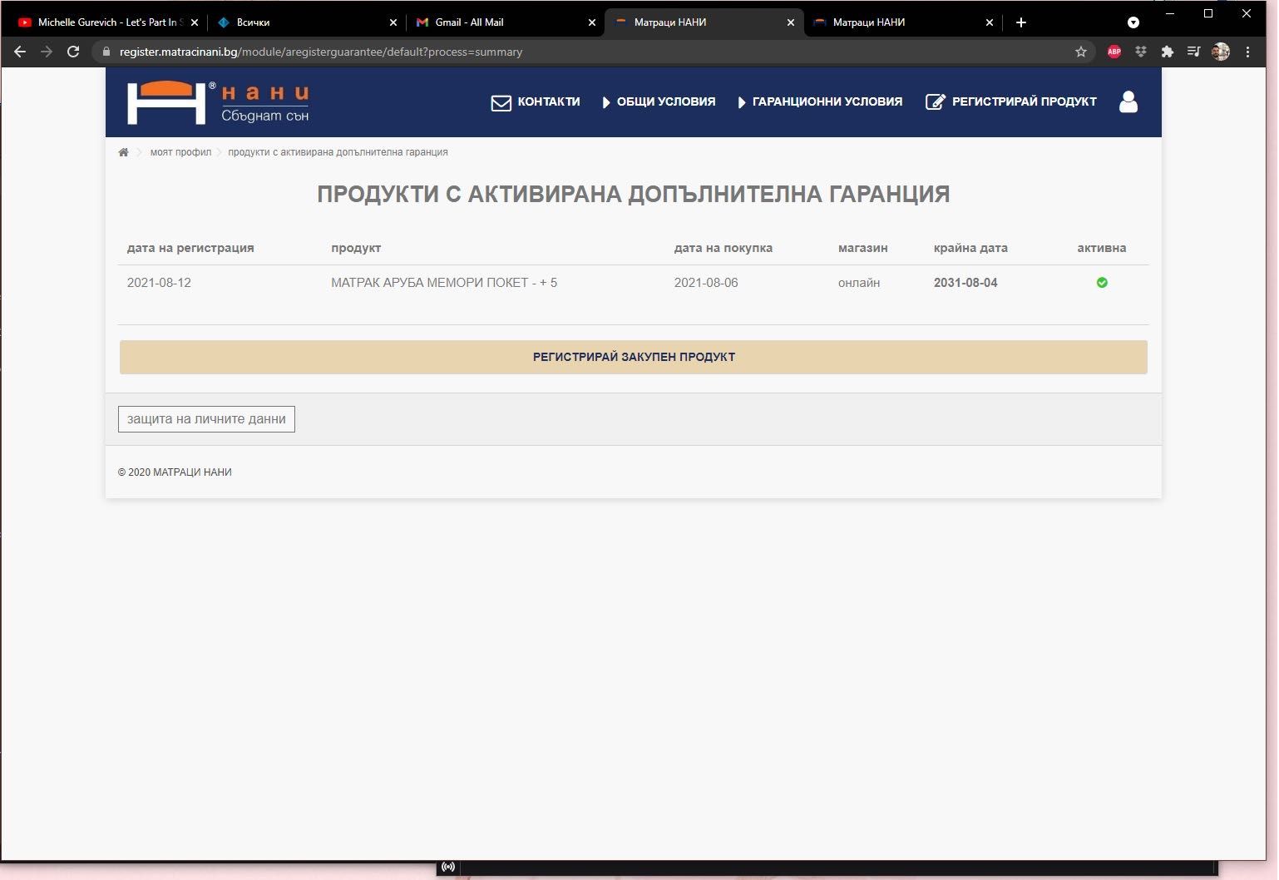Click the green active status checkmark

(1102, 283)
